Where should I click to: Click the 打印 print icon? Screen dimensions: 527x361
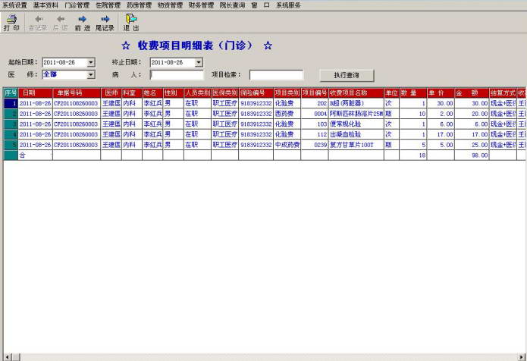(x=12, y=23)
